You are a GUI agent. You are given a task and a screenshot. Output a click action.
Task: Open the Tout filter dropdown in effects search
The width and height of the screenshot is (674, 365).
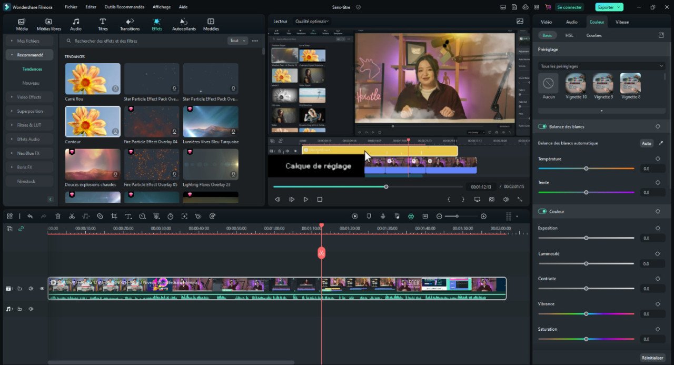[x=236, y=40]
